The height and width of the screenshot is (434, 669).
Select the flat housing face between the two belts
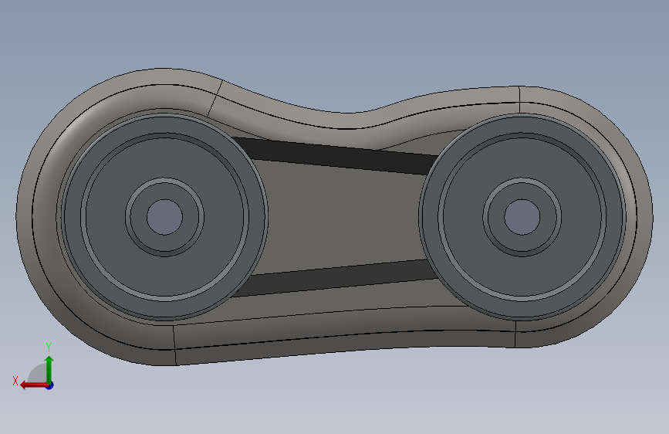341,218
